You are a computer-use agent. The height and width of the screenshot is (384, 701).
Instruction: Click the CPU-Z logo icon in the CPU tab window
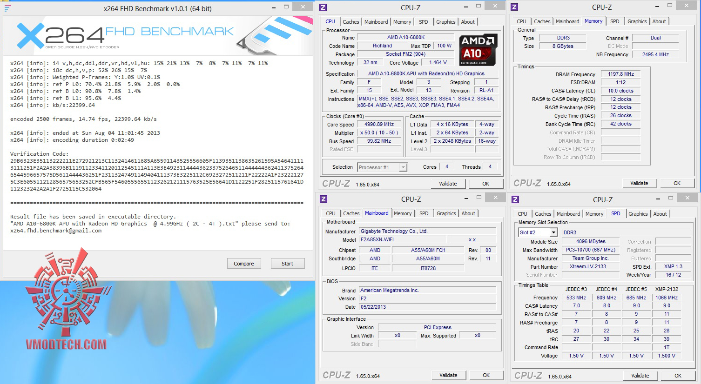(x=323, y=7)
